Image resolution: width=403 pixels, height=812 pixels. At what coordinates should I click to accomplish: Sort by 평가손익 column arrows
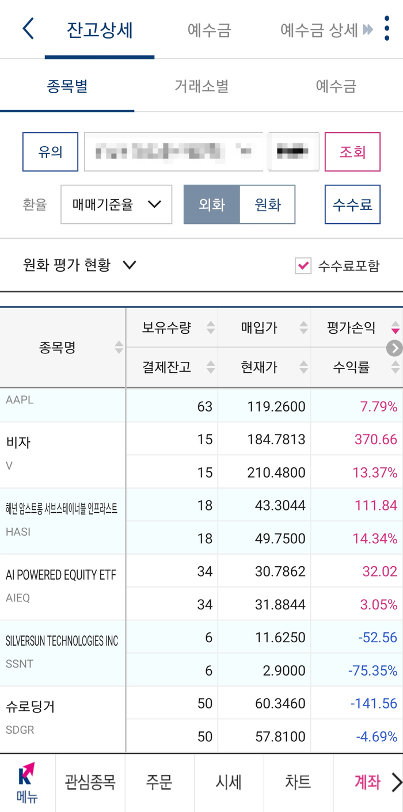(395, 328)
